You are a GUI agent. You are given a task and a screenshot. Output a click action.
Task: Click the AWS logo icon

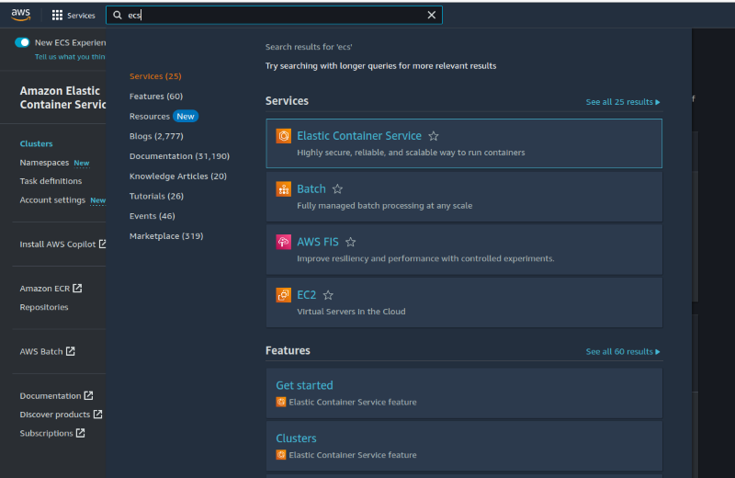pyautogui.click(x=21, y=15)
